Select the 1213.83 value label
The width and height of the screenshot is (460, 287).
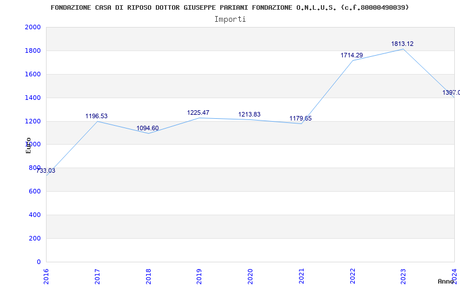tap(250, 114)
